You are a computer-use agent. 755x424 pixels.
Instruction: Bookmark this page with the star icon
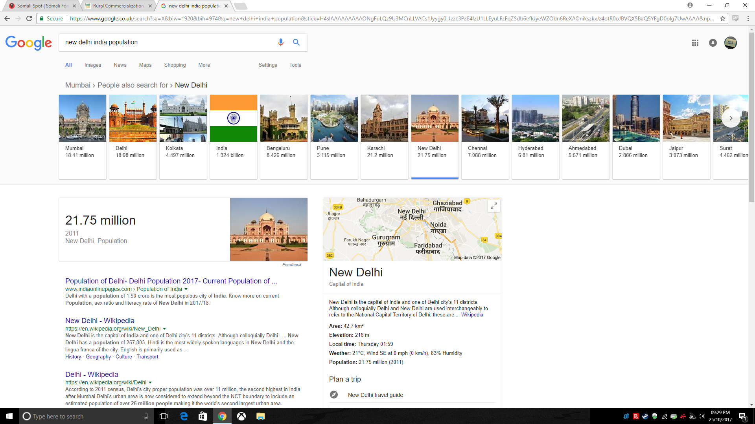click(x=723, y=18)
